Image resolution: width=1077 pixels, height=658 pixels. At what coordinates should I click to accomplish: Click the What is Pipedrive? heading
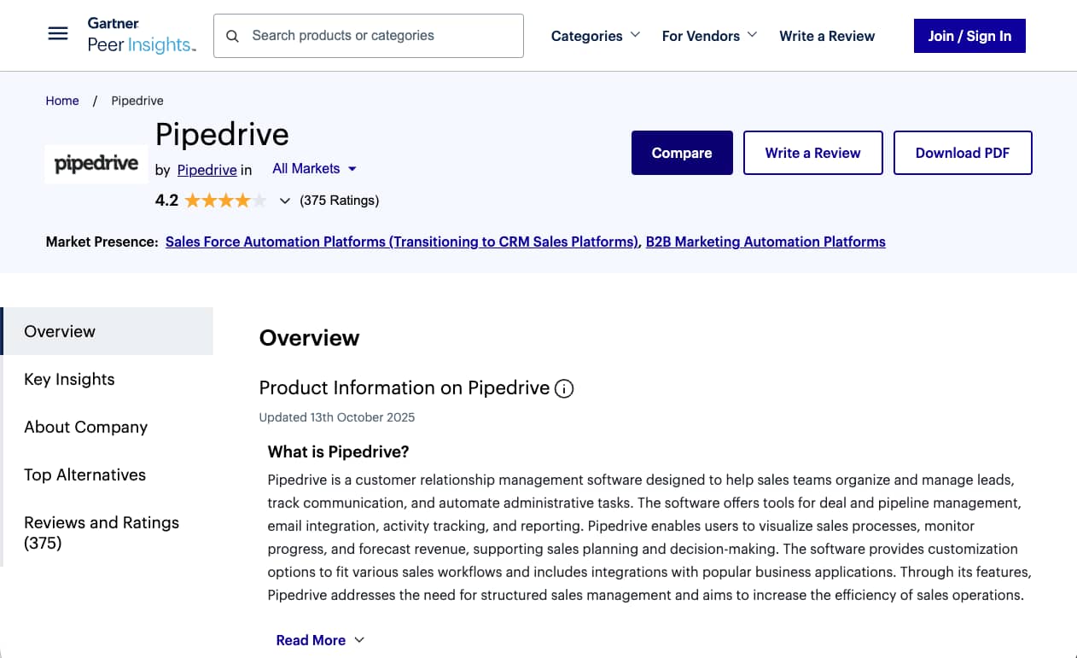[339, 451]
